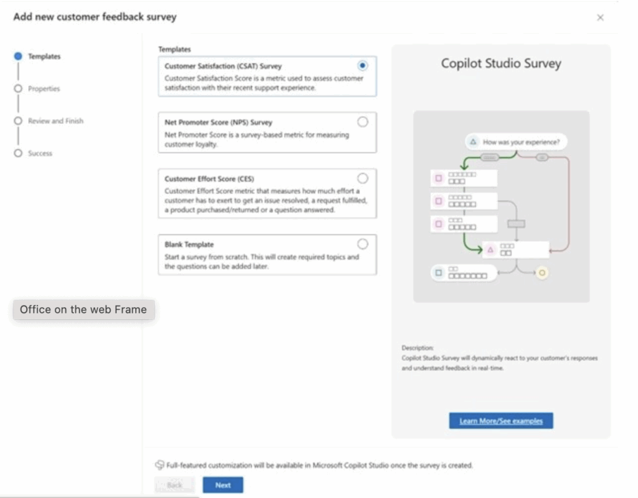The height and width of the screenshot is (498, 638).
Task: Click the 'Add new customer feedback survey' dialog title
Action: [x=95, y=17]
